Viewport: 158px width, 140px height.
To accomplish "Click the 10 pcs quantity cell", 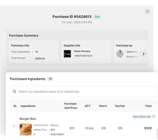I will click(89, 128).
